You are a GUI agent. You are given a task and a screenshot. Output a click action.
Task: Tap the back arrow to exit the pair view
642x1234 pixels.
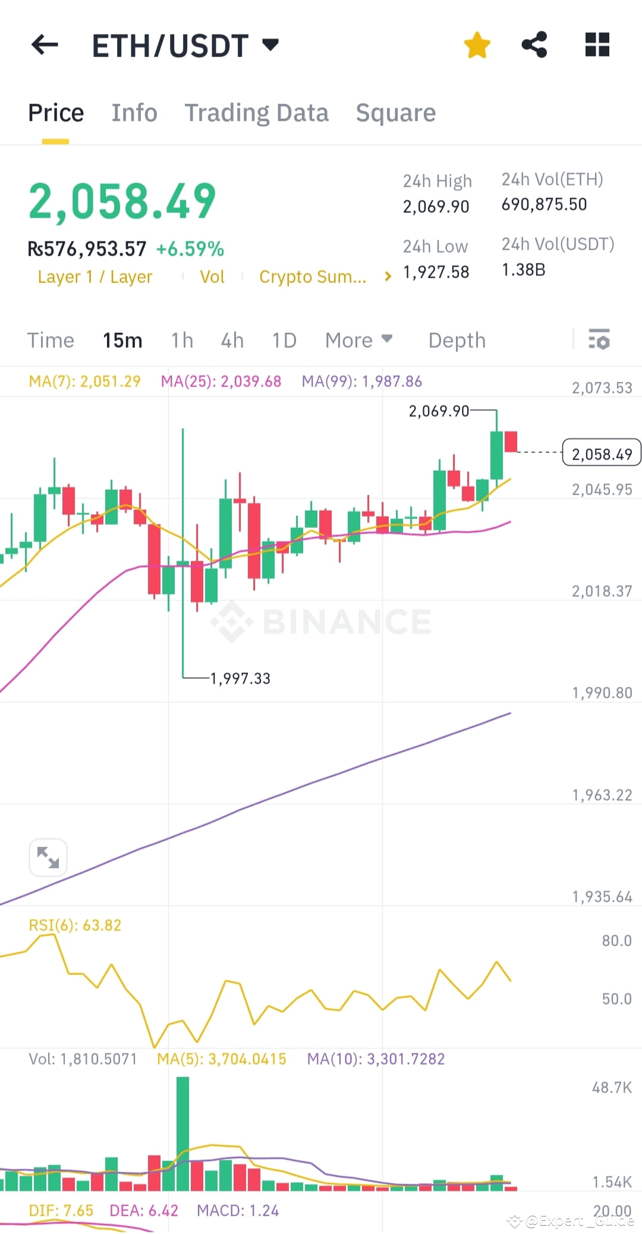coord(45,45)
